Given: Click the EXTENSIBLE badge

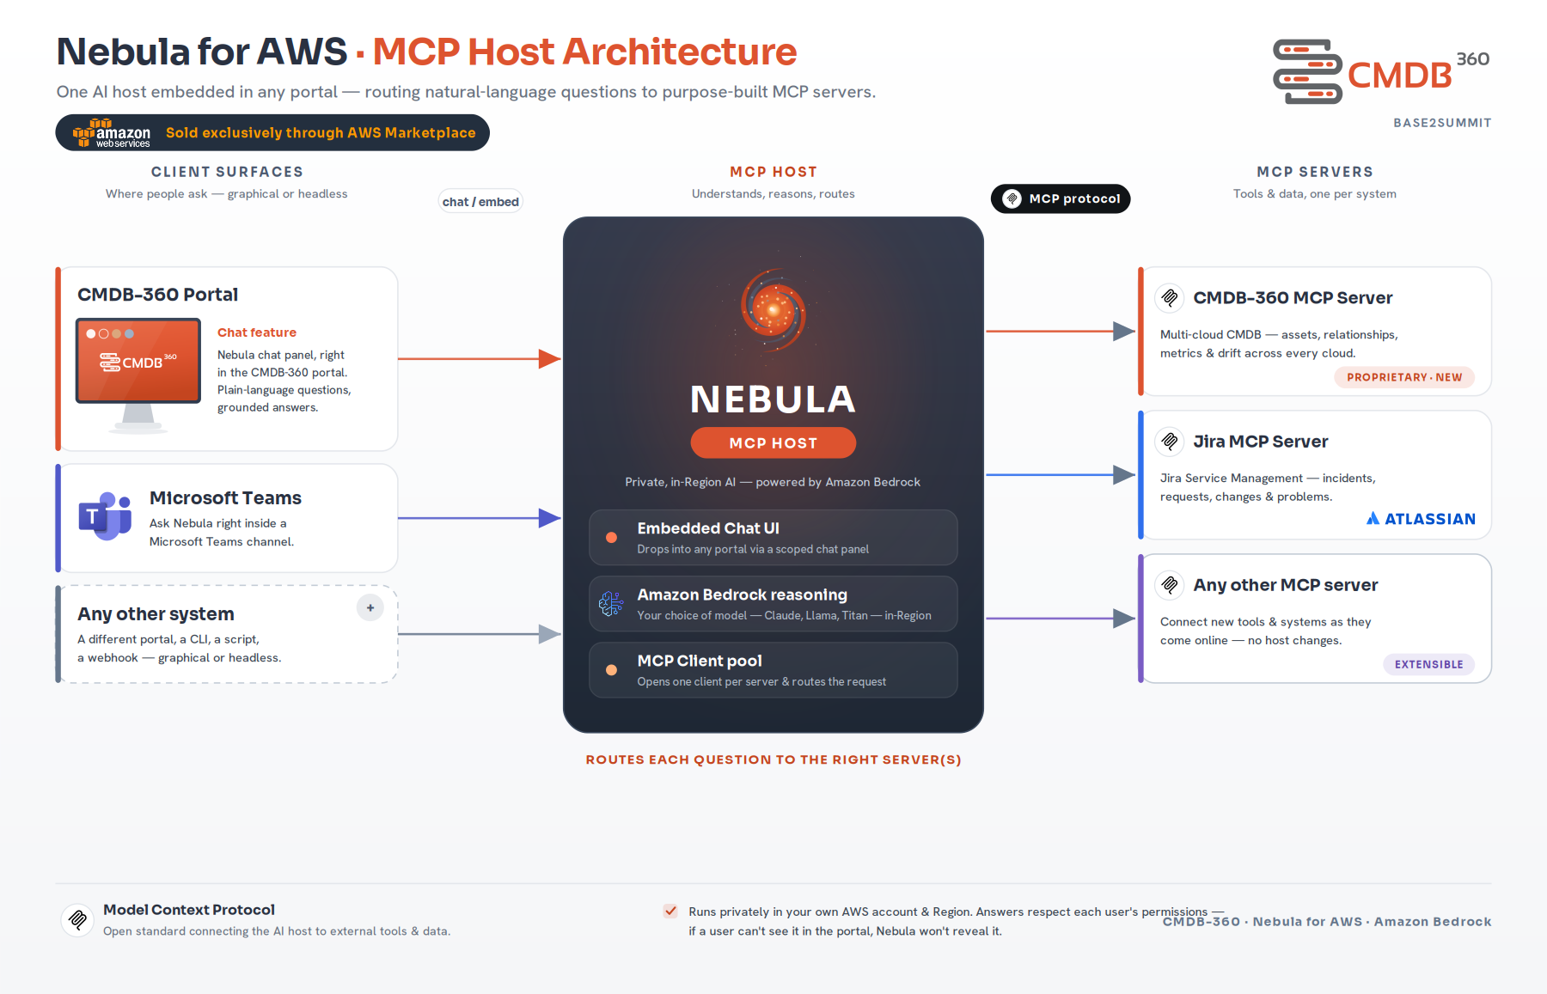Looking at the screenshot, I should coord(1429,664).
